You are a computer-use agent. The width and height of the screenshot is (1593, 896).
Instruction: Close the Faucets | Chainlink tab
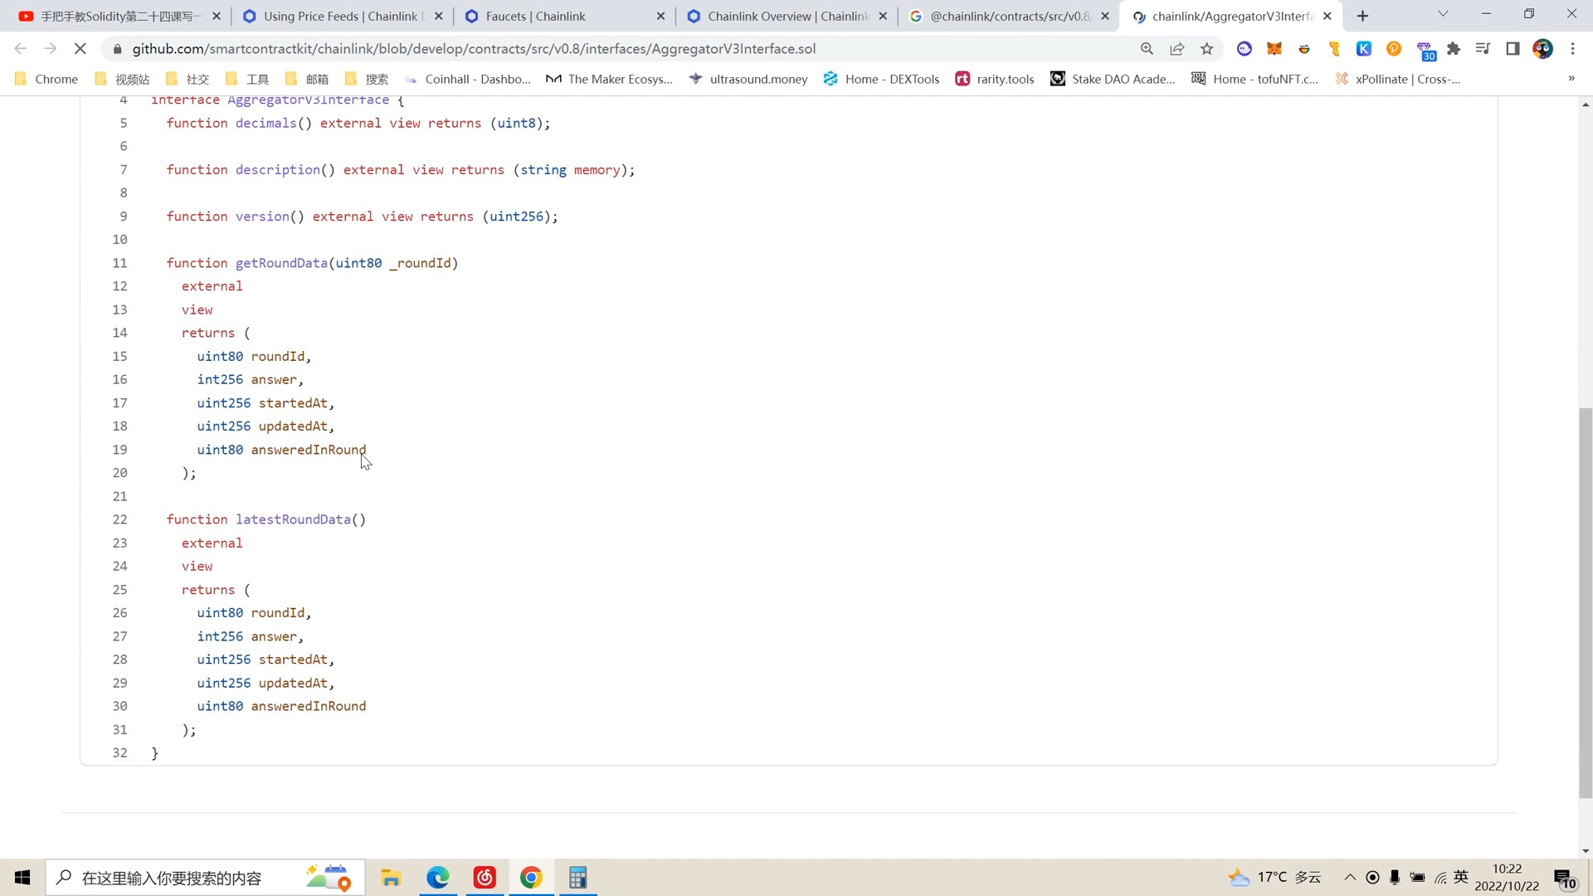[660, 16]
